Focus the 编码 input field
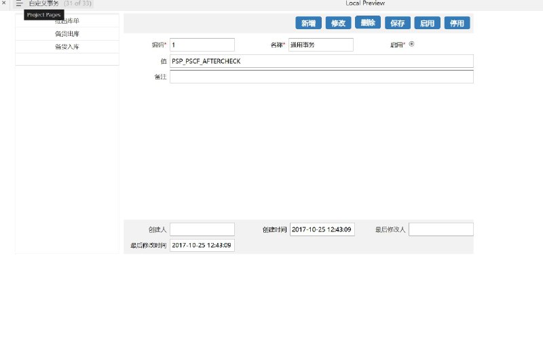The width and height of the screenshot is (543, 357). coord(202,45)
